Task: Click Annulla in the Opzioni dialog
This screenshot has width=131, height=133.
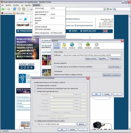Action: pos(107,94)
